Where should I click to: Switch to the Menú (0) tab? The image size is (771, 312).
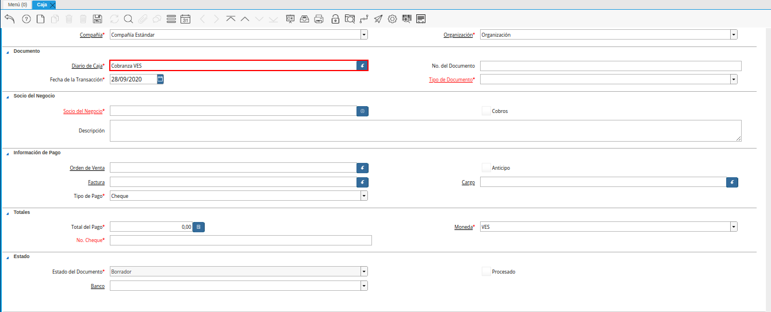tap(17, 5)
